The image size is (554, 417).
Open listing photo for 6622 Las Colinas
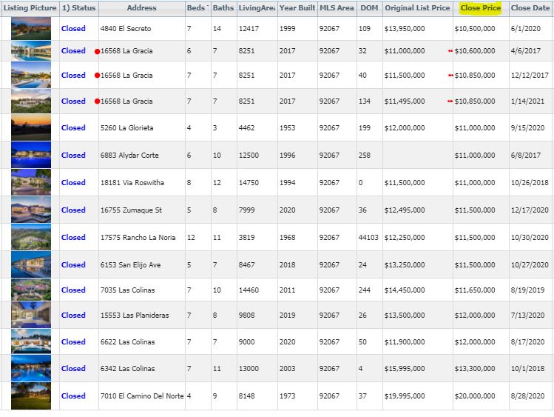click(31, 341)
